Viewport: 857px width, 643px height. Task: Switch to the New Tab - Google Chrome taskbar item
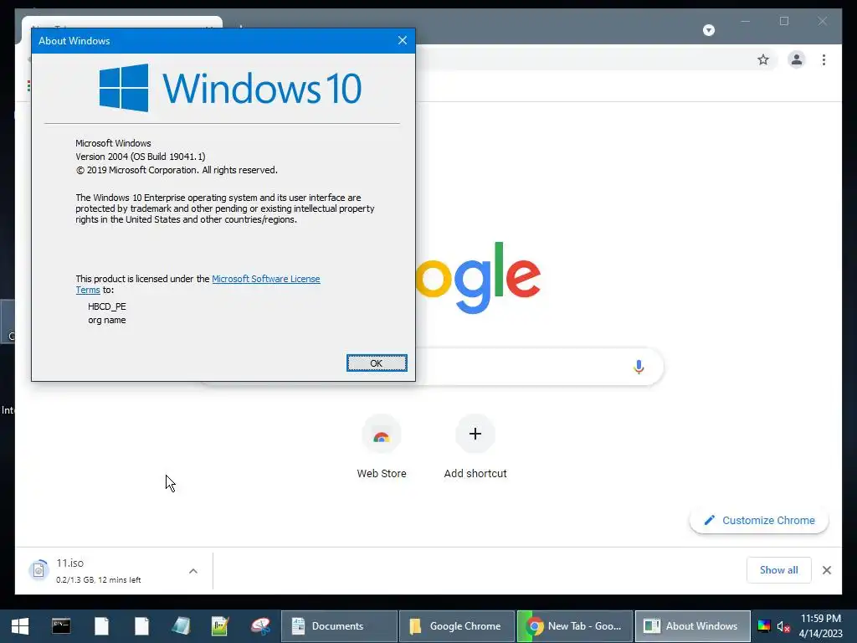(575, 626)
